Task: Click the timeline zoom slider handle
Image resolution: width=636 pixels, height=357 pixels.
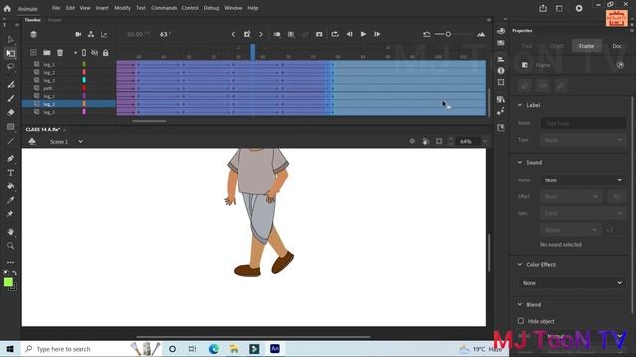Action: tap(448, 34)
